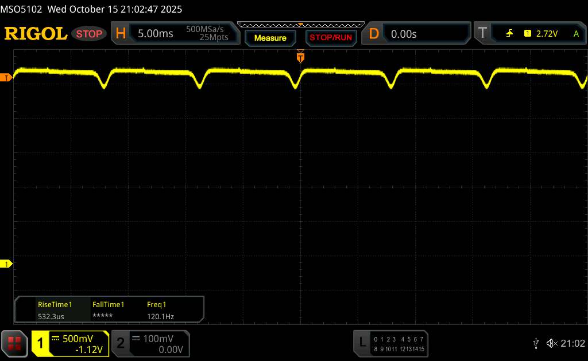
Task: Select the Freq1 measurement result item
Action: (160, 310)
